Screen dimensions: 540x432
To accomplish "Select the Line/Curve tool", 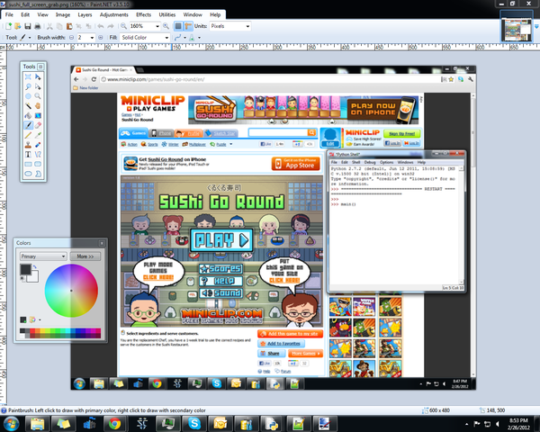I will click(38, 154).
